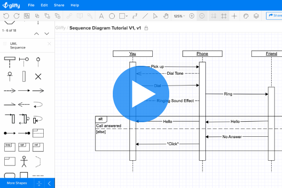Open the rectangle shape tool dropdown
Image resolution: width=282 pixels, height=188 pixels.
click(127, 16)
